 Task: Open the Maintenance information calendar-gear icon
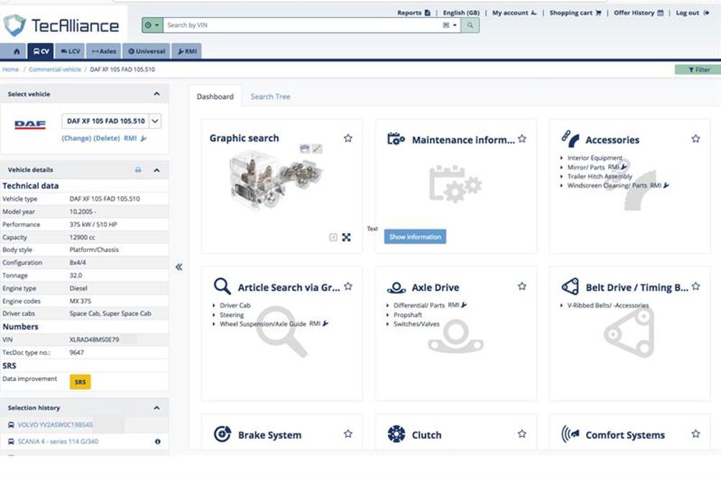[x=396, y=139]
